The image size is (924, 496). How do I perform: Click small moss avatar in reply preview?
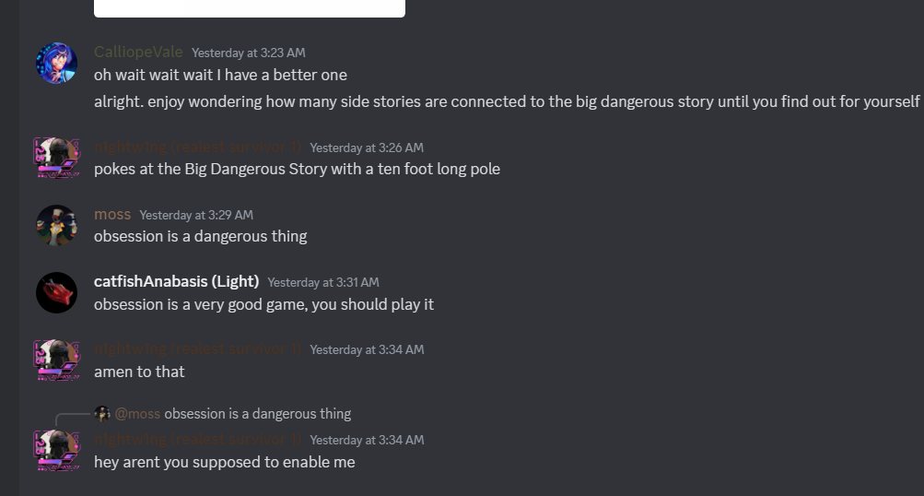pyautogui.click(x=102, y=414)
